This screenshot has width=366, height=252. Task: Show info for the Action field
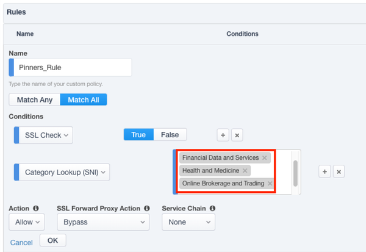[x=36, y=209]
